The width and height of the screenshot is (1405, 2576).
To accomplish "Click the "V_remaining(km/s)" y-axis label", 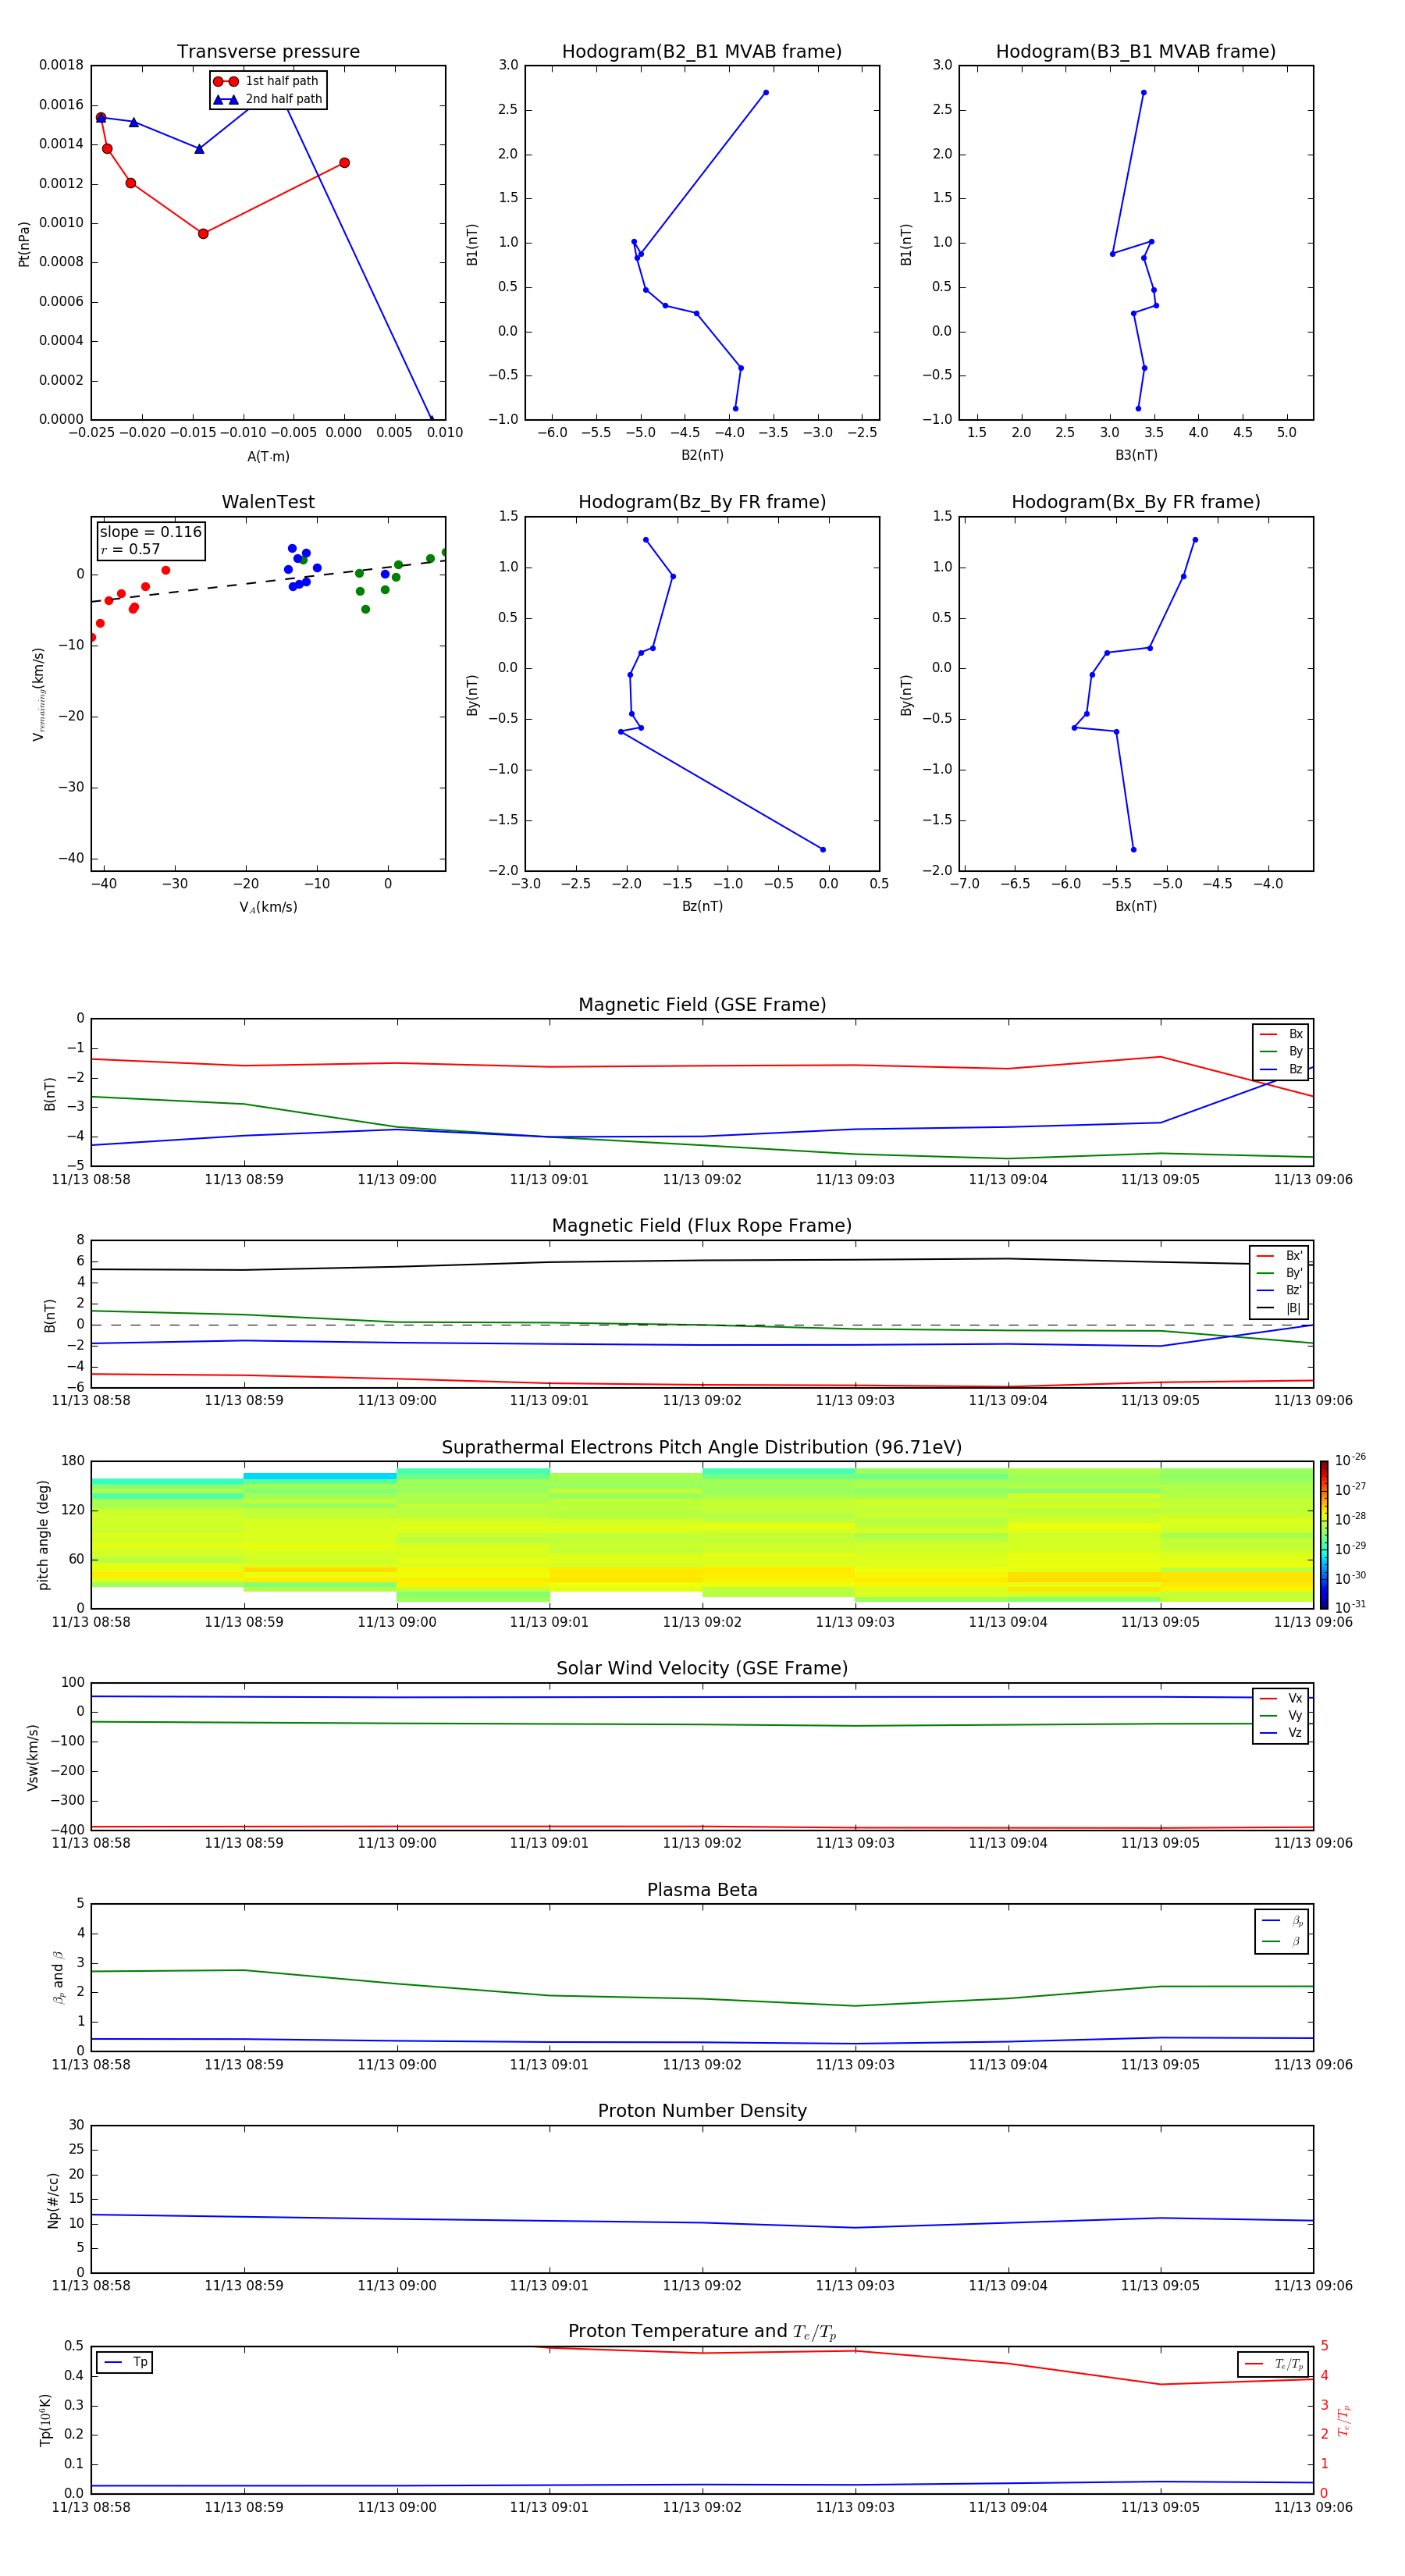I will click(38, 694).
